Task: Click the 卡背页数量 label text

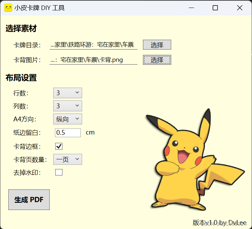Action: pos(30,160)
